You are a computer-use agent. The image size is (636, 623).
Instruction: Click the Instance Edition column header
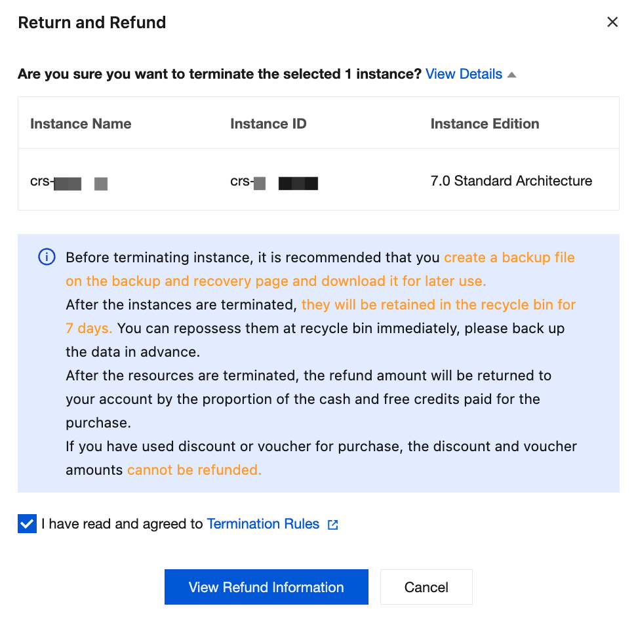pos(485,124)
